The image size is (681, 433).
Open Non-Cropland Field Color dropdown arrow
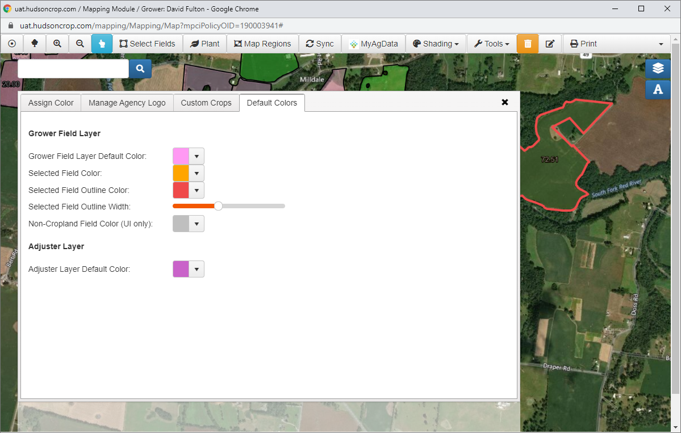tap(197, 224)
